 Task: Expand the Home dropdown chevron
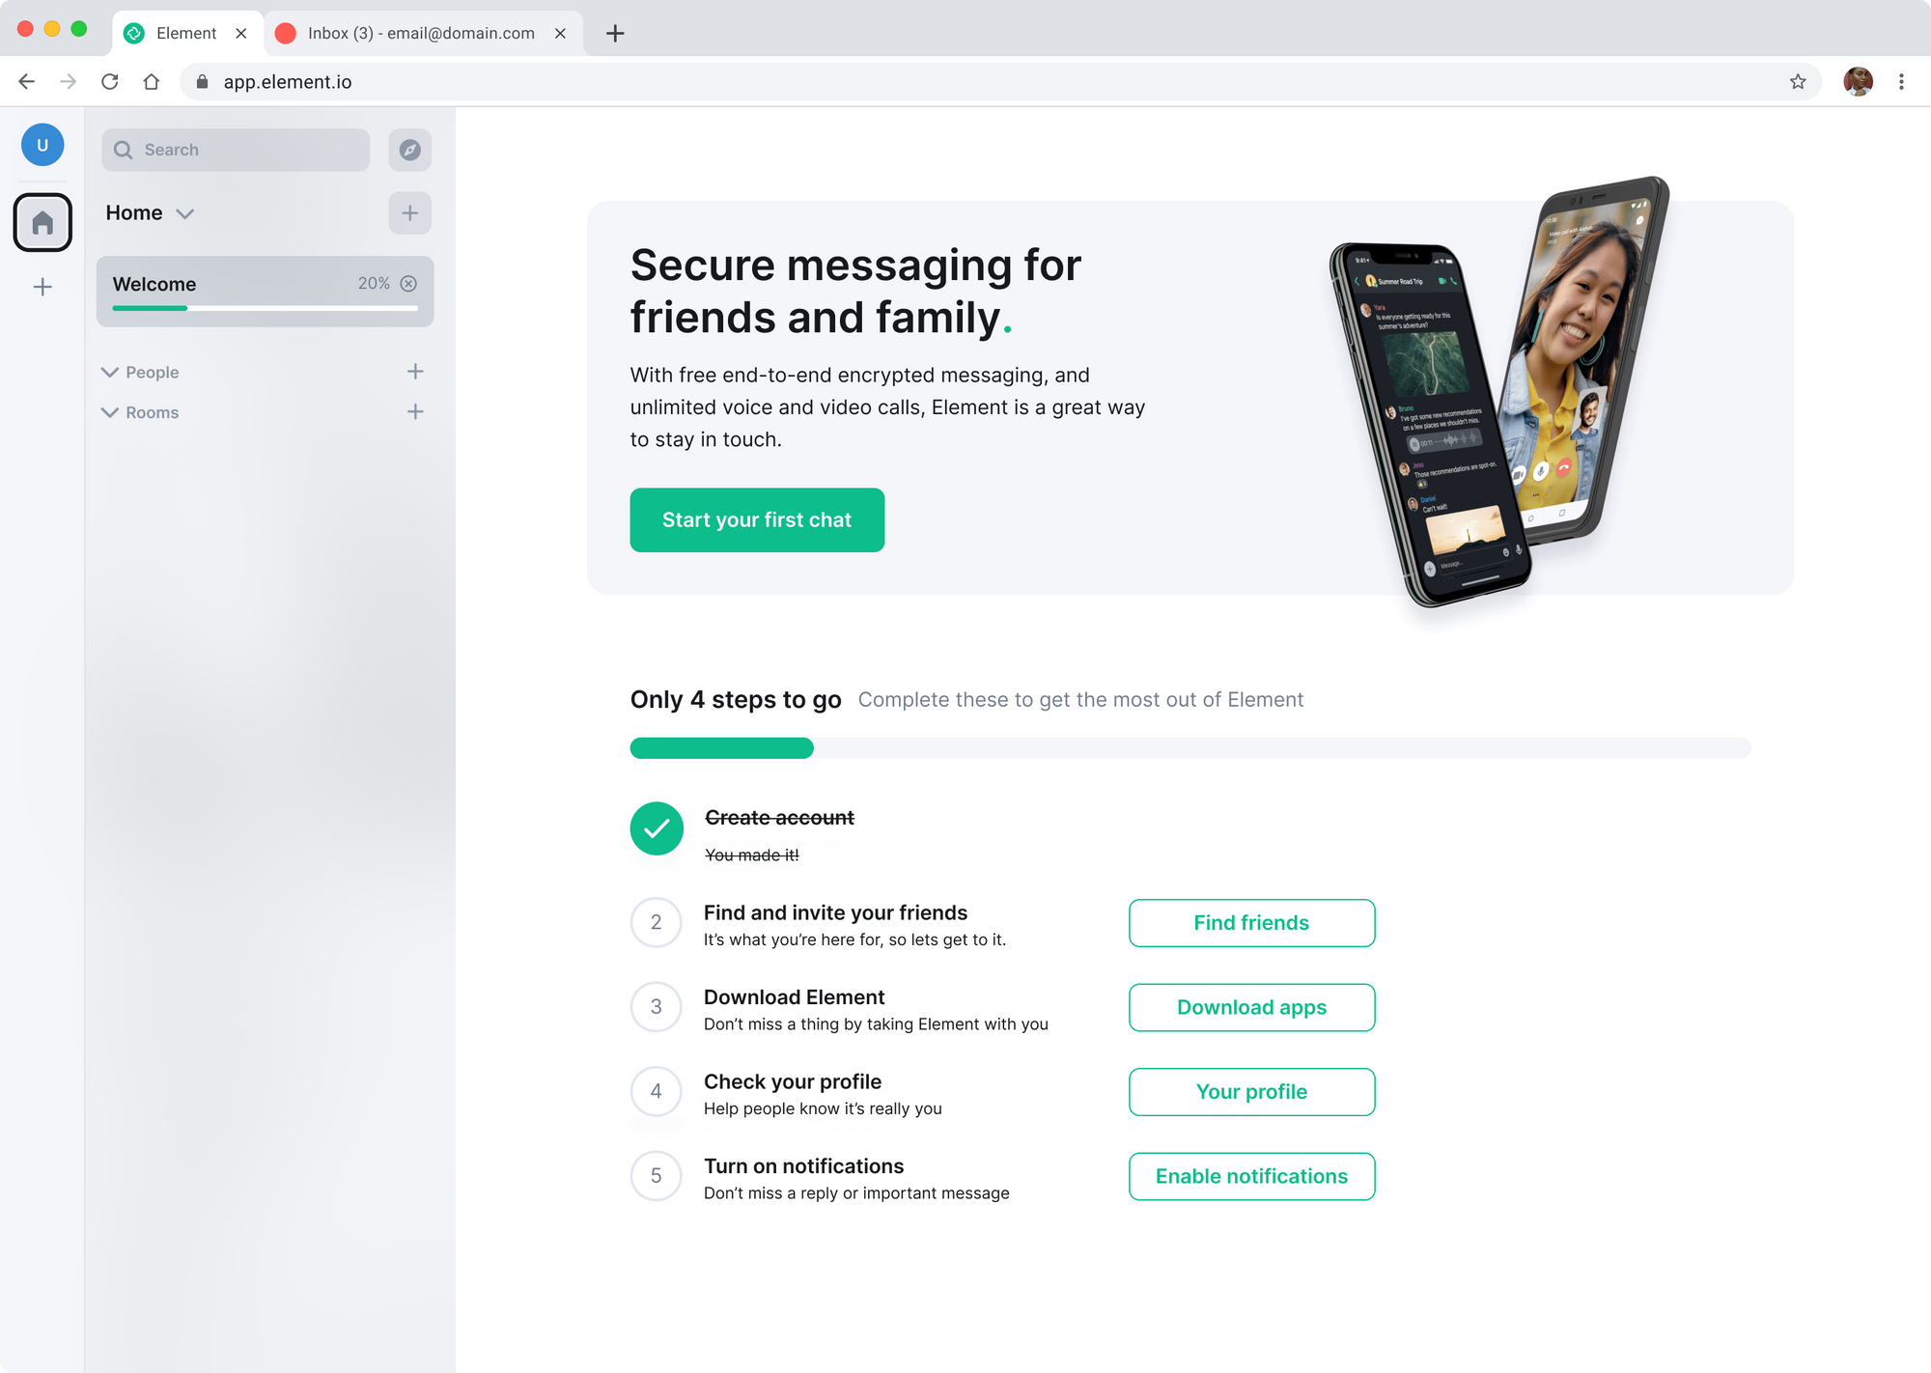185,213
